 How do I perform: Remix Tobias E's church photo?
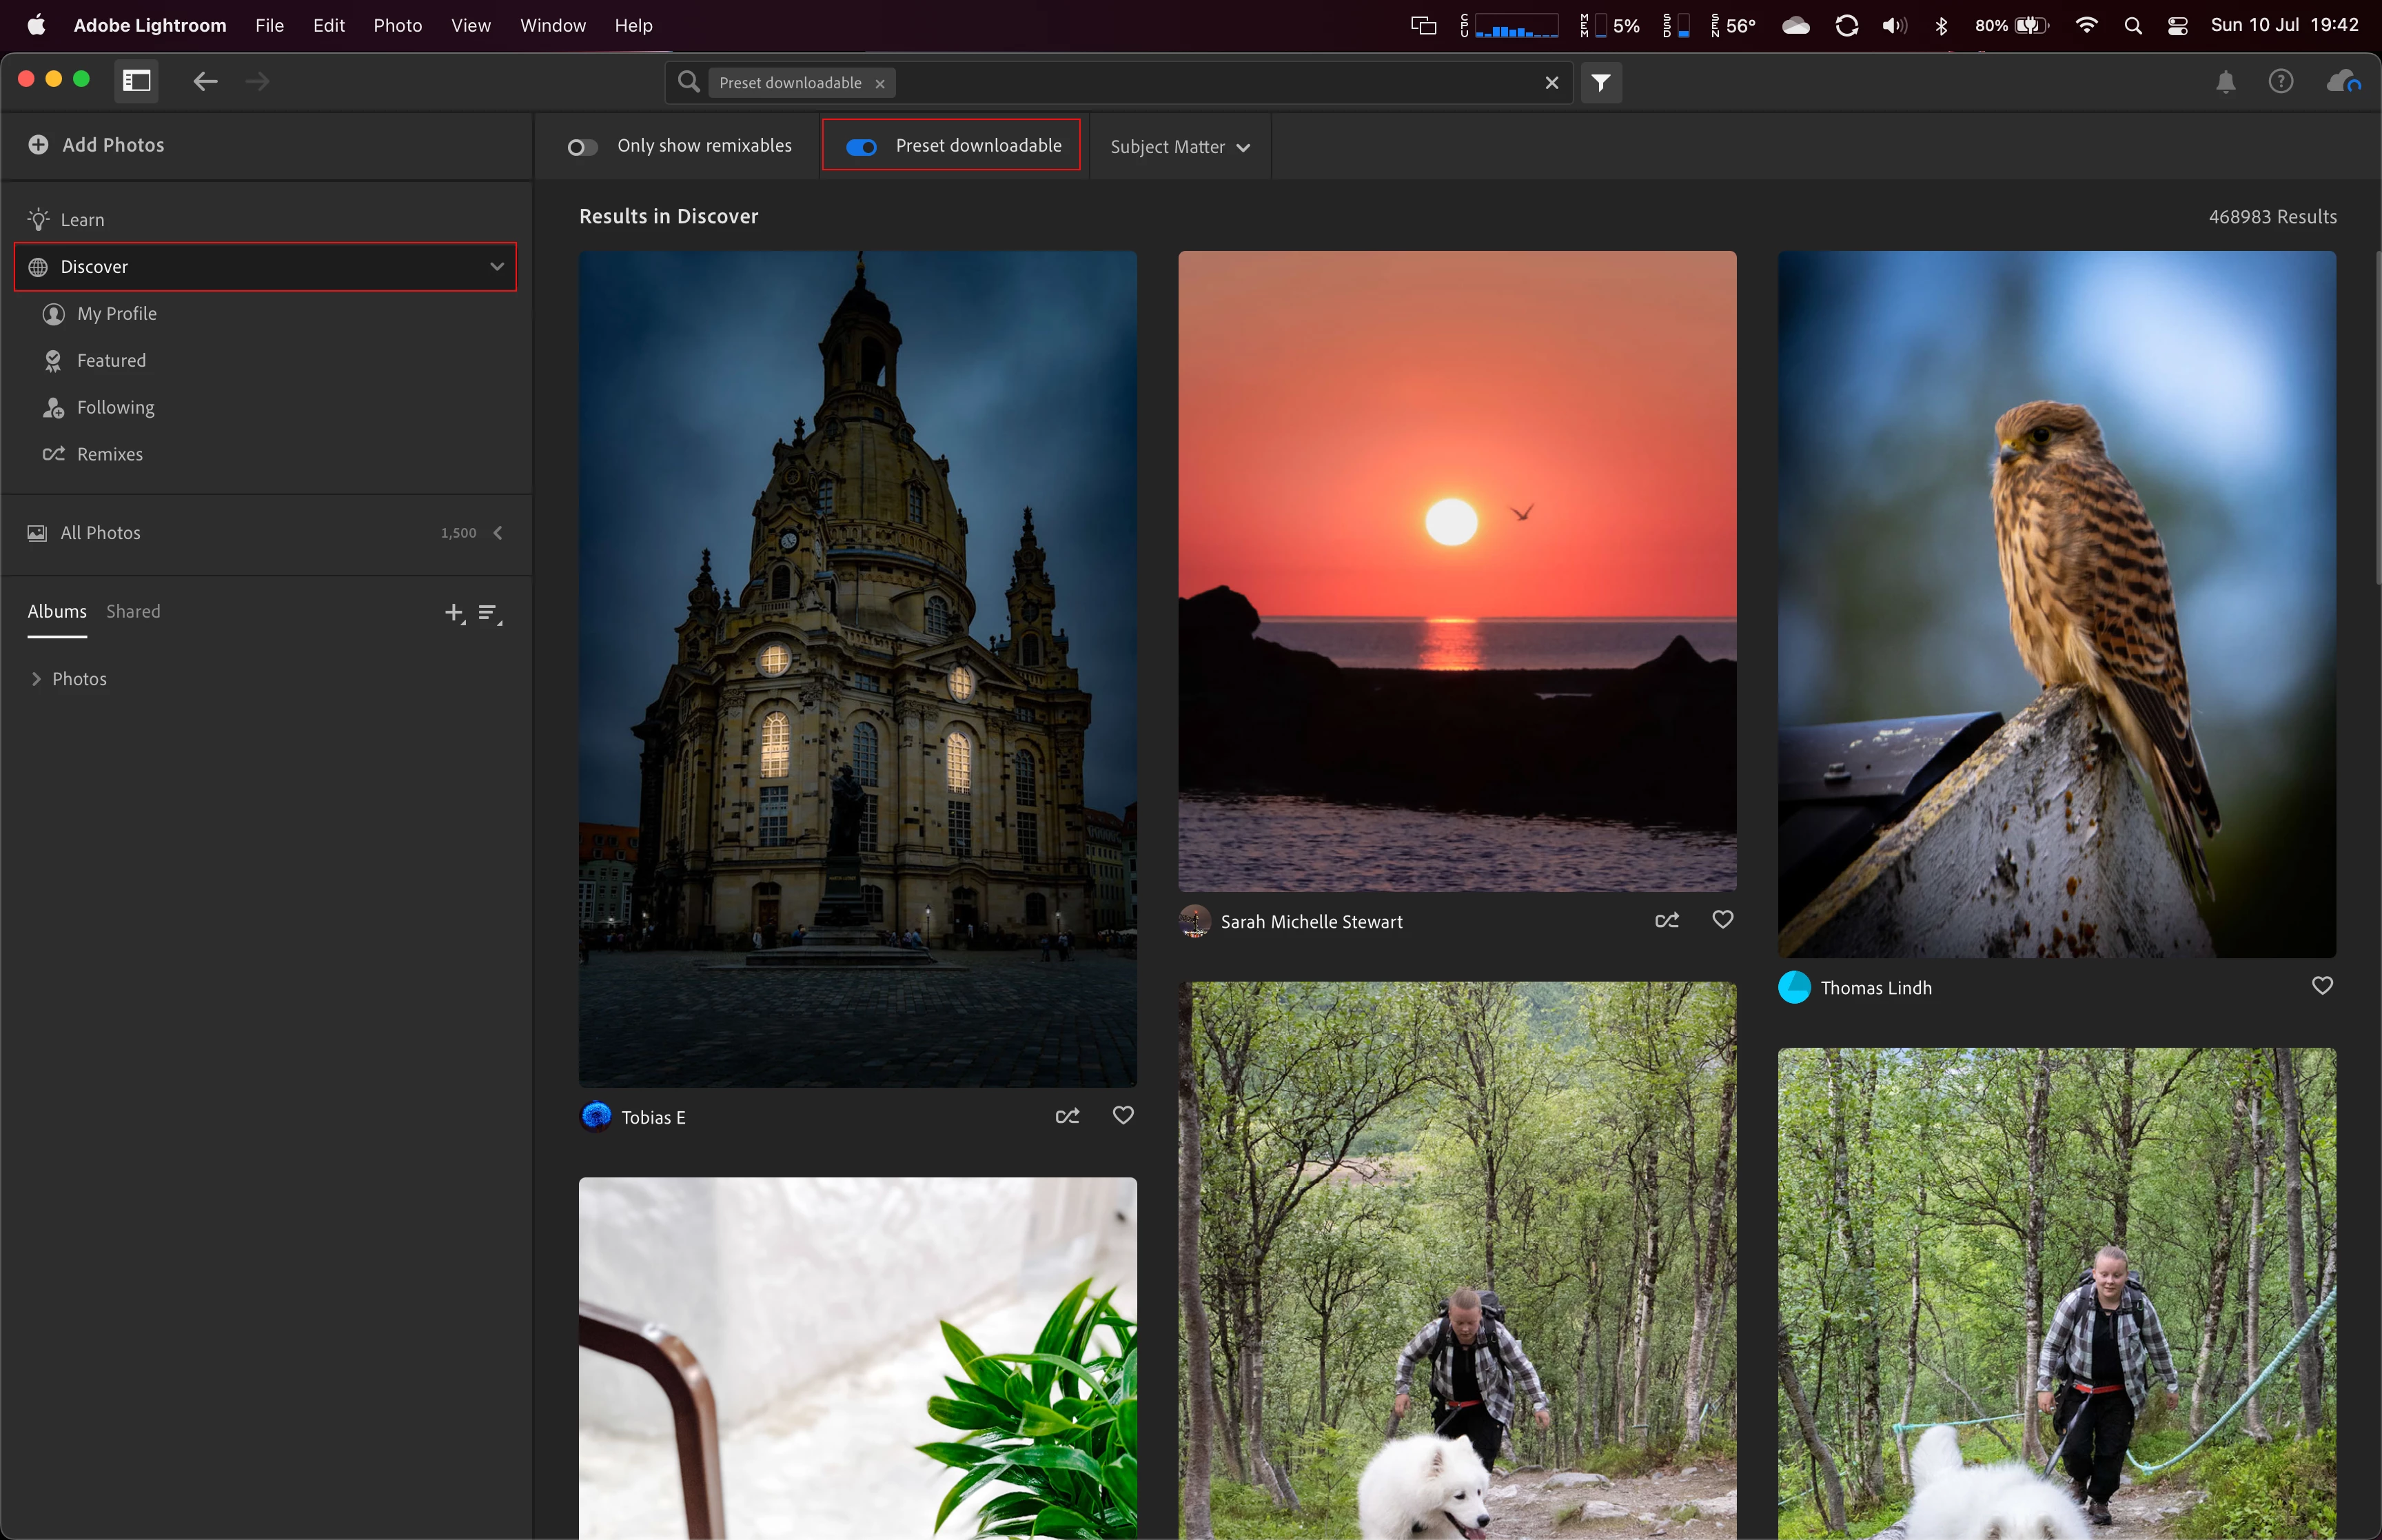tap(1066, 1116)
